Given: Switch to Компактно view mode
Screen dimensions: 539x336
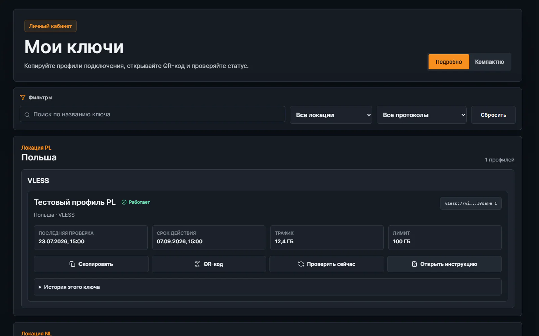Looking at the screenshot, I should click(x=489, y=62).
